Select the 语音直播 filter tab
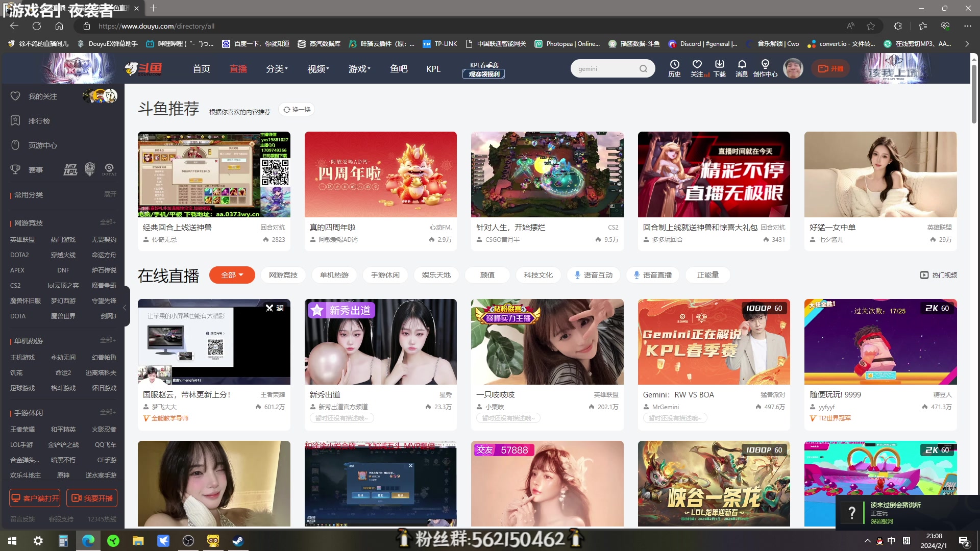This screenshot has width=980, height=551. point(652,275)
